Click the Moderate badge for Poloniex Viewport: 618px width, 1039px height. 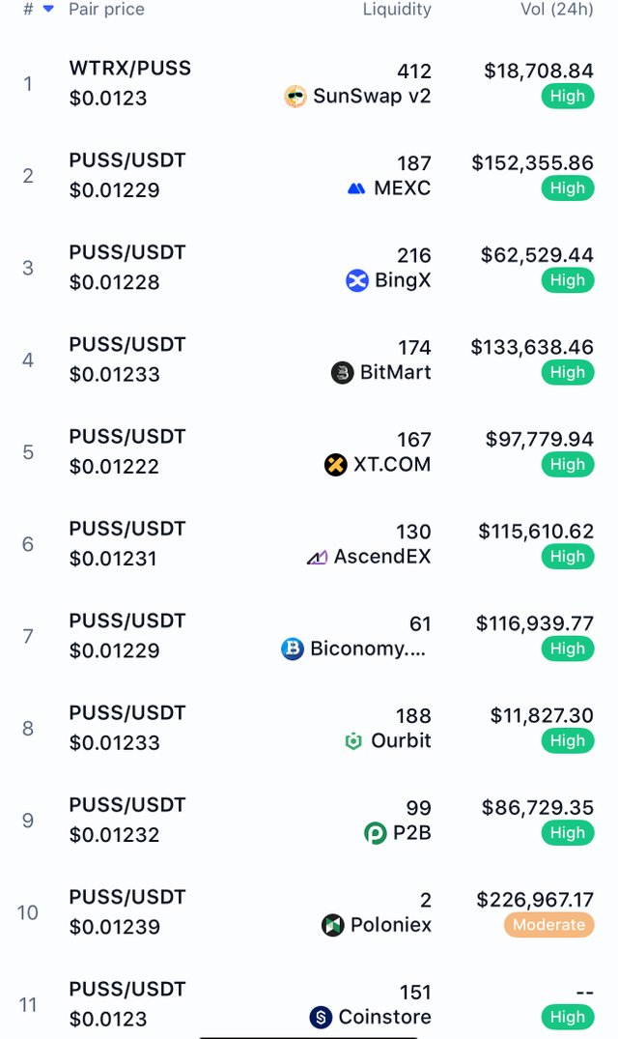(549, 925)
